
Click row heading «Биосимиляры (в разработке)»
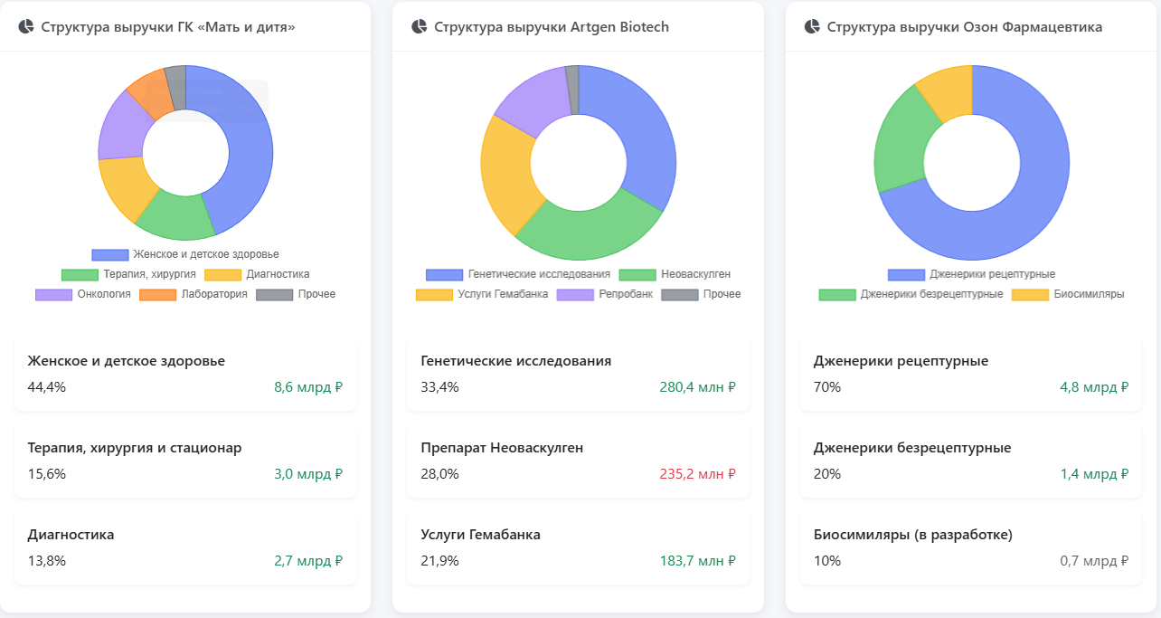coord(914,535)
